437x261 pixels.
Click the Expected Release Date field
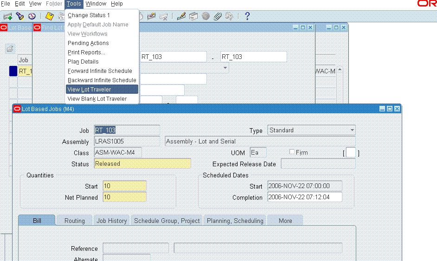pyautogui.click(x=318, y=163)
